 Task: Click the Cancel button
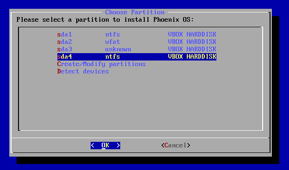click(175, 146)
